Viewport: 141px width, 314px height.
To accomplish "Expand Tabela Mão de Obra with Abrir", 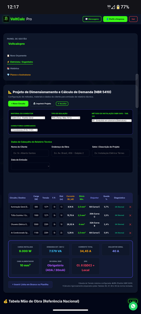I will coord(133,301).
